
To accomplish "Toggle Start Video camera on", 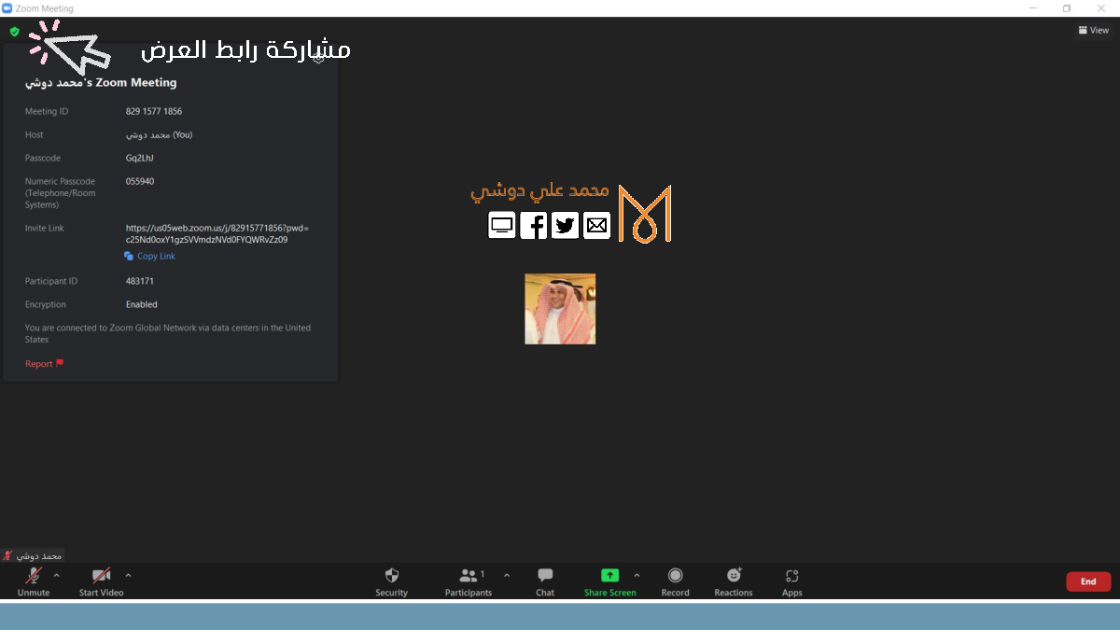I will pos(101,577).
